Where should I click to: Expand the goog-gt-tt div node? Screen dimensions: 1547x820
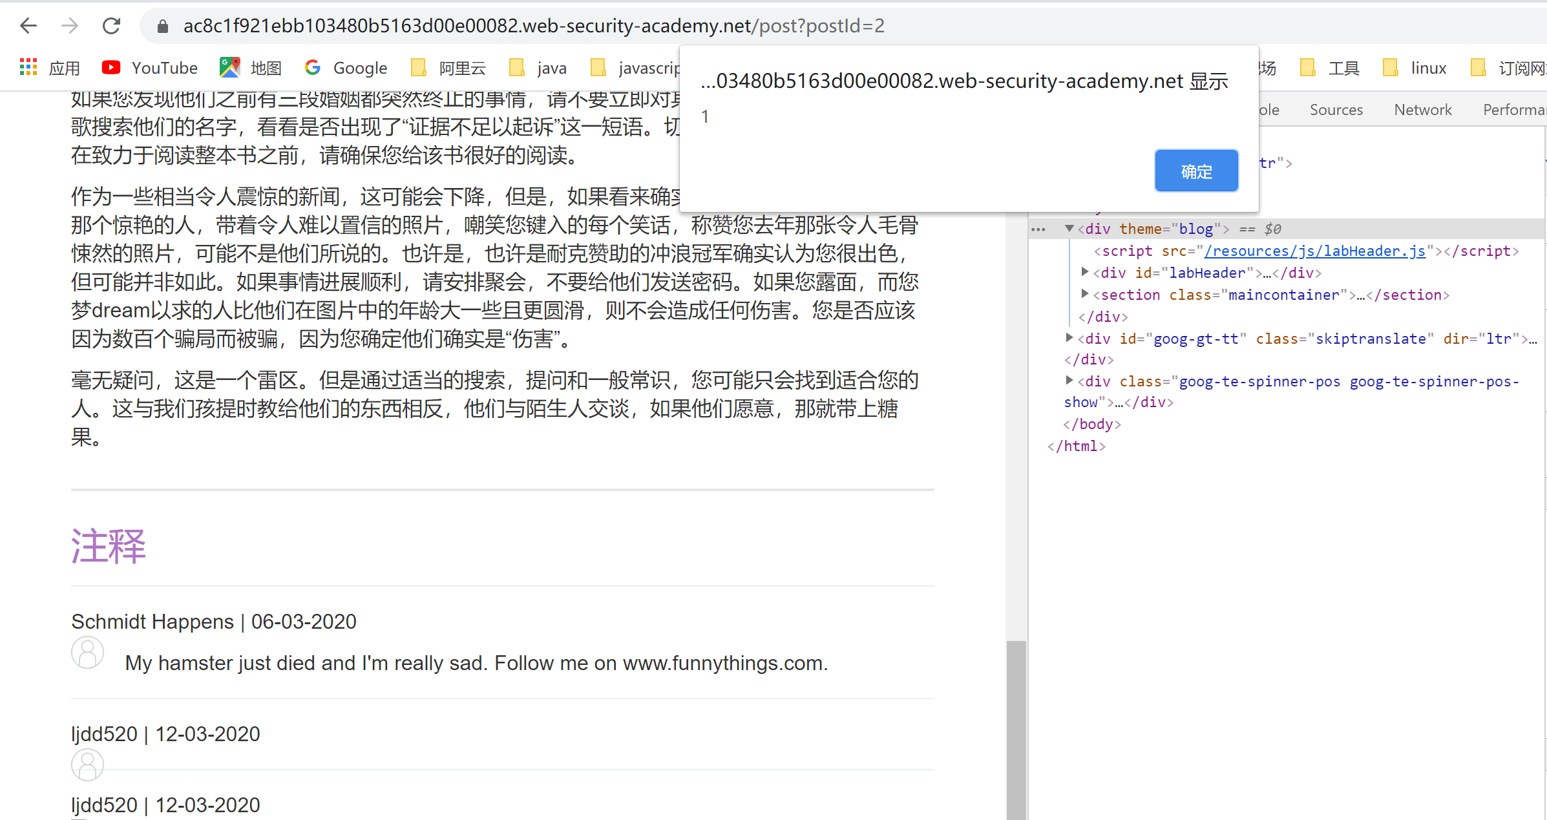[1069, 338]
